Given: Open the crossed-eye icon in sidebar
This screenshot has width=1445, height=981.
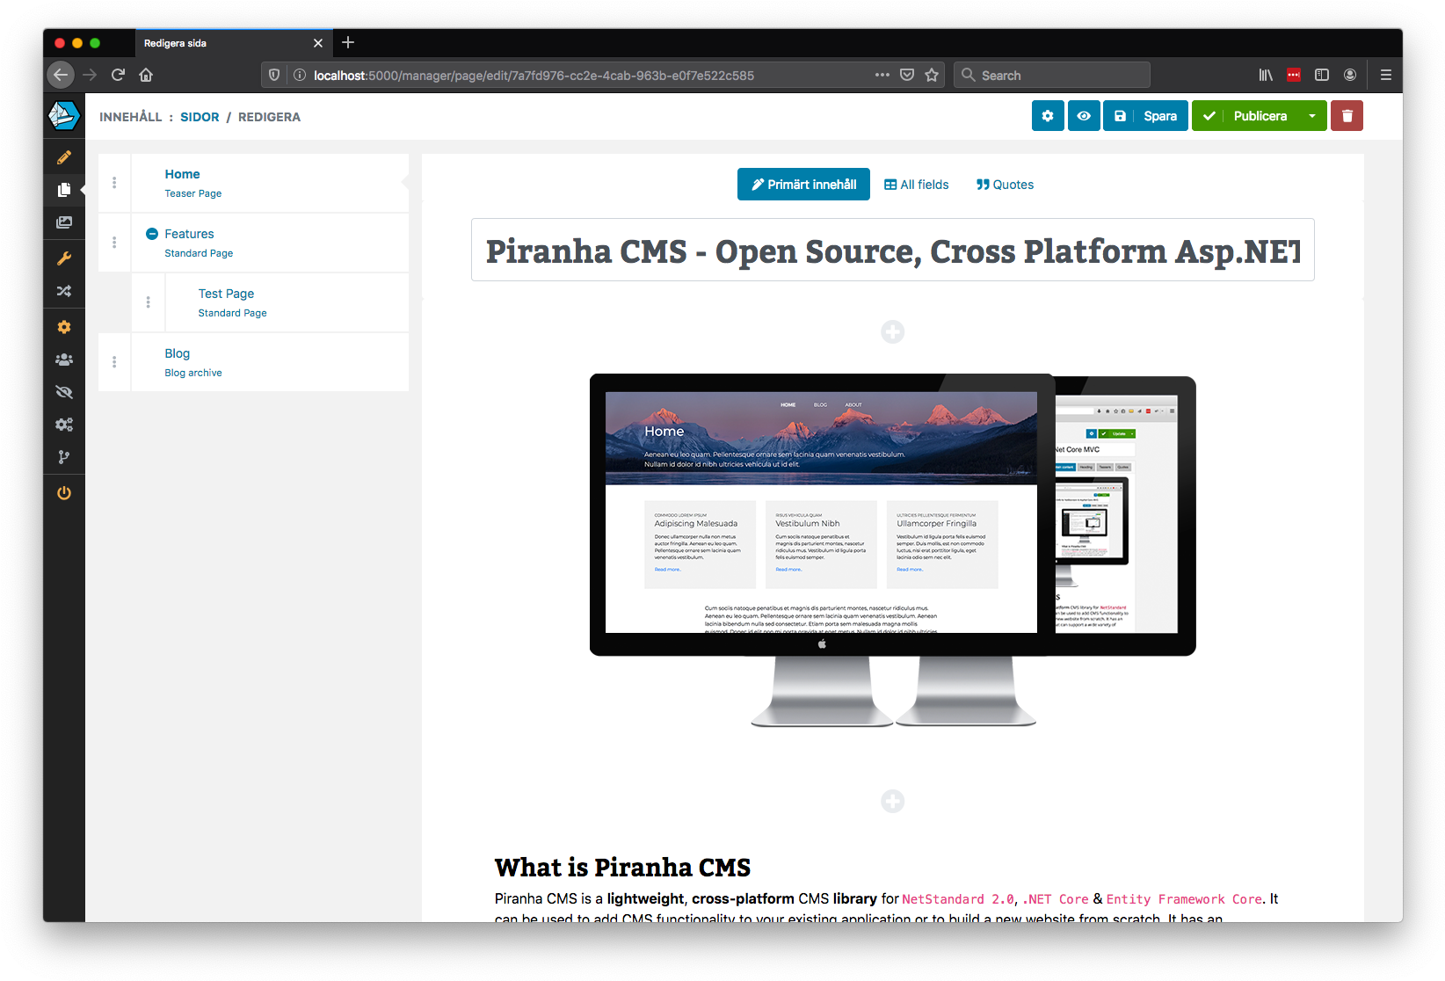Looking at the screenshot, I should 64,392.
